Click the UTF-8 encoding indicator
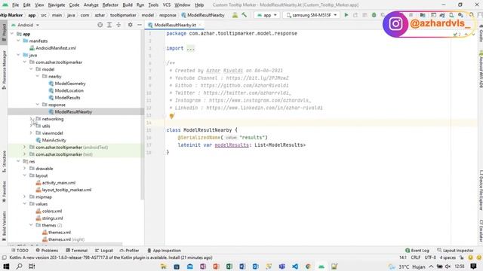 [430, 257]
